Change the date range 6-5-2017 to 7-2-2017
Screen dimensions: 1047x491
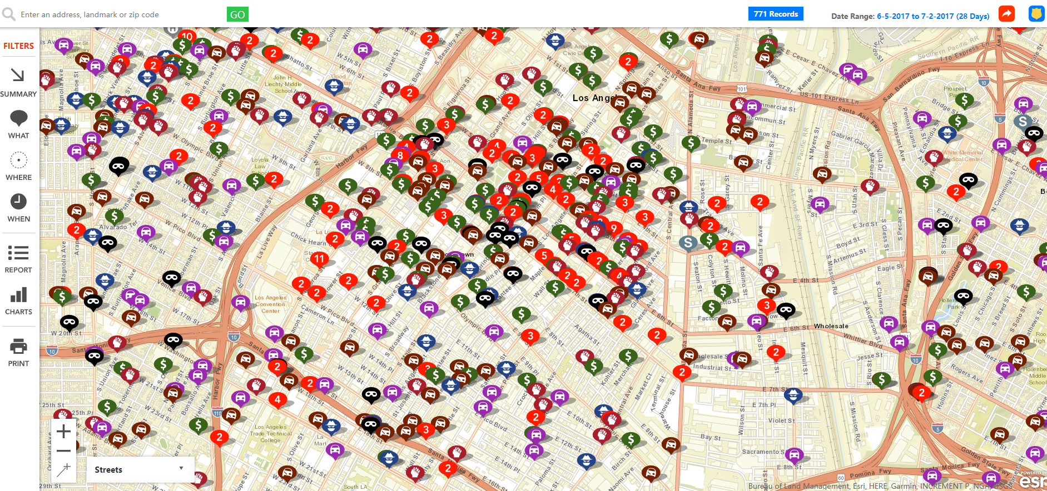pyautogui.click(x=932, y=16)
